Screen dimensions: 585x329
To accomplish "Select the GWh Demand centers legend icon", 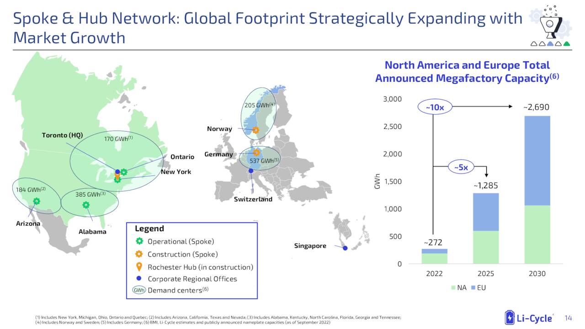I will click(138, 290).
